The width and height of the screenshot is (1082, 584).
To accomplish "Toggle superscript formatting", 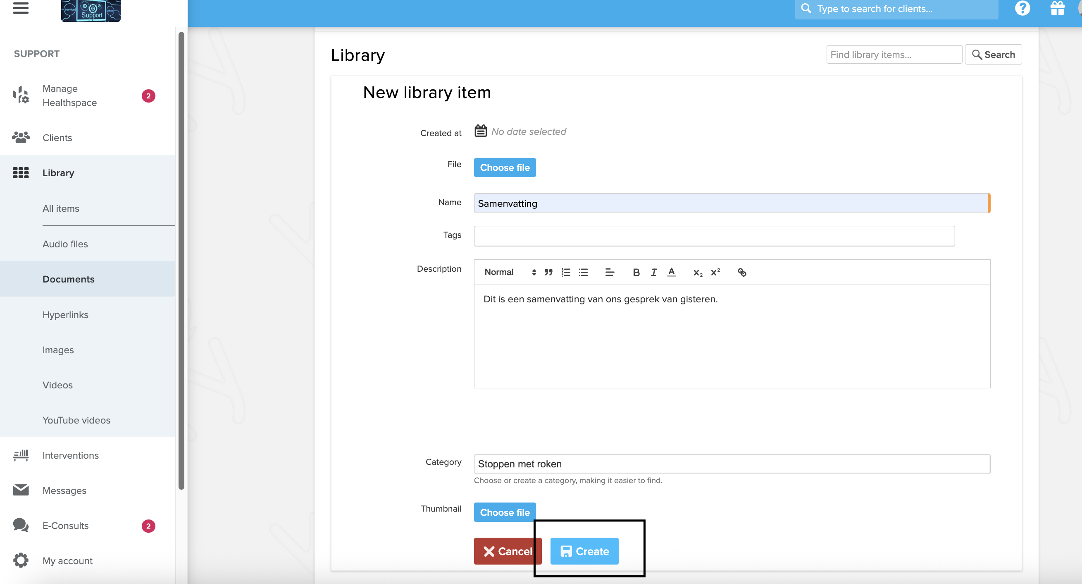I will click(715, 273).
